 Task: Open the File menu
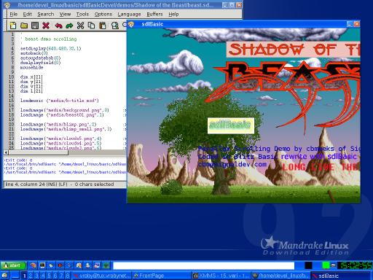coord(13,14)
